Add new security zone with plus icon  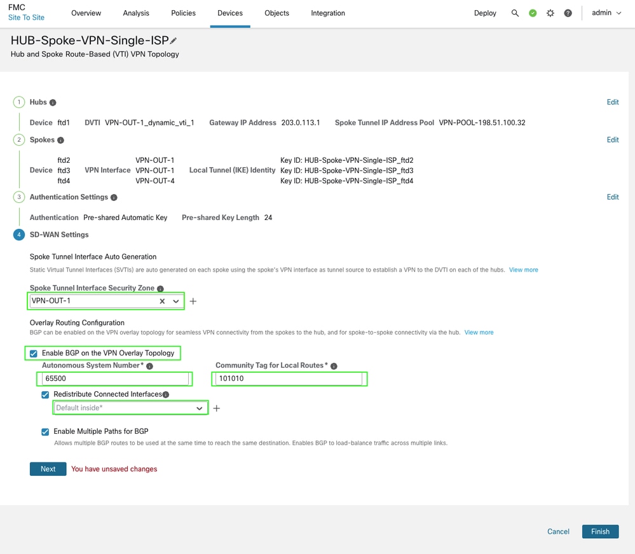[x=193, y=301]
